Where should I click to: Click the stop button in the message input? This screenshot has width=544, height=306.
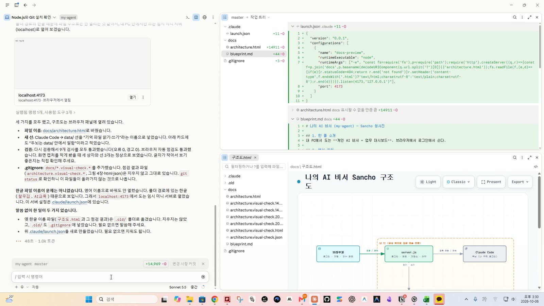pyautogui.click(x=203, y=277)
